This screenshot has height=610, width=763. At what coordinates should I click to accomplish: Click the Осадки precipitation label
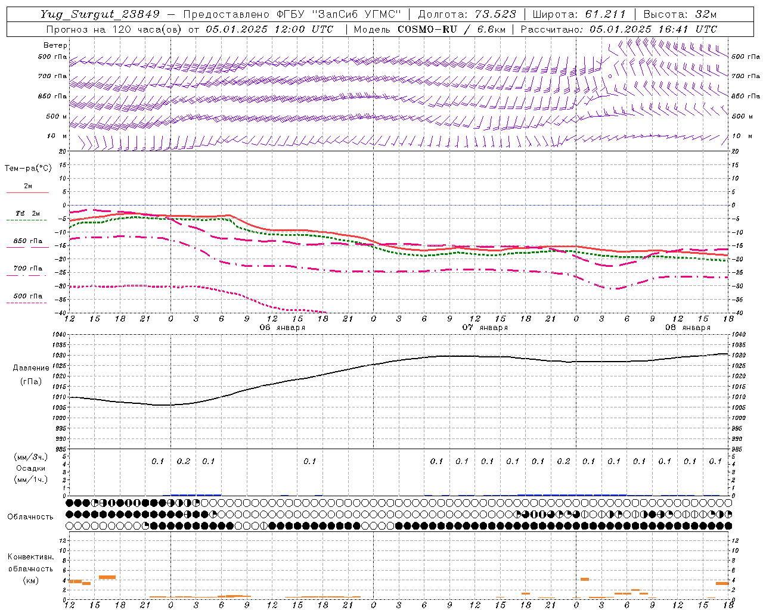pos(31,468)
